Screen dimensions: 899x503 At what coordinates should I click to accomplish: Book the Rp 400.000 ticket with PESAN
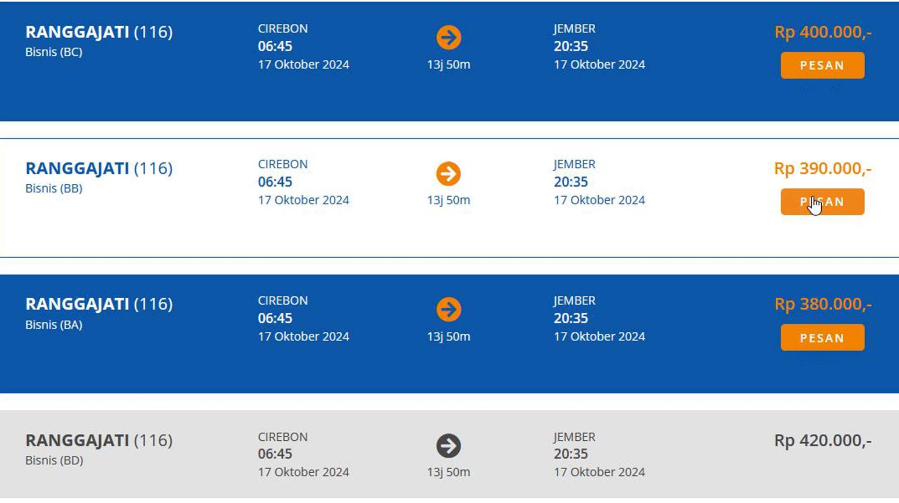coord(822,65)
